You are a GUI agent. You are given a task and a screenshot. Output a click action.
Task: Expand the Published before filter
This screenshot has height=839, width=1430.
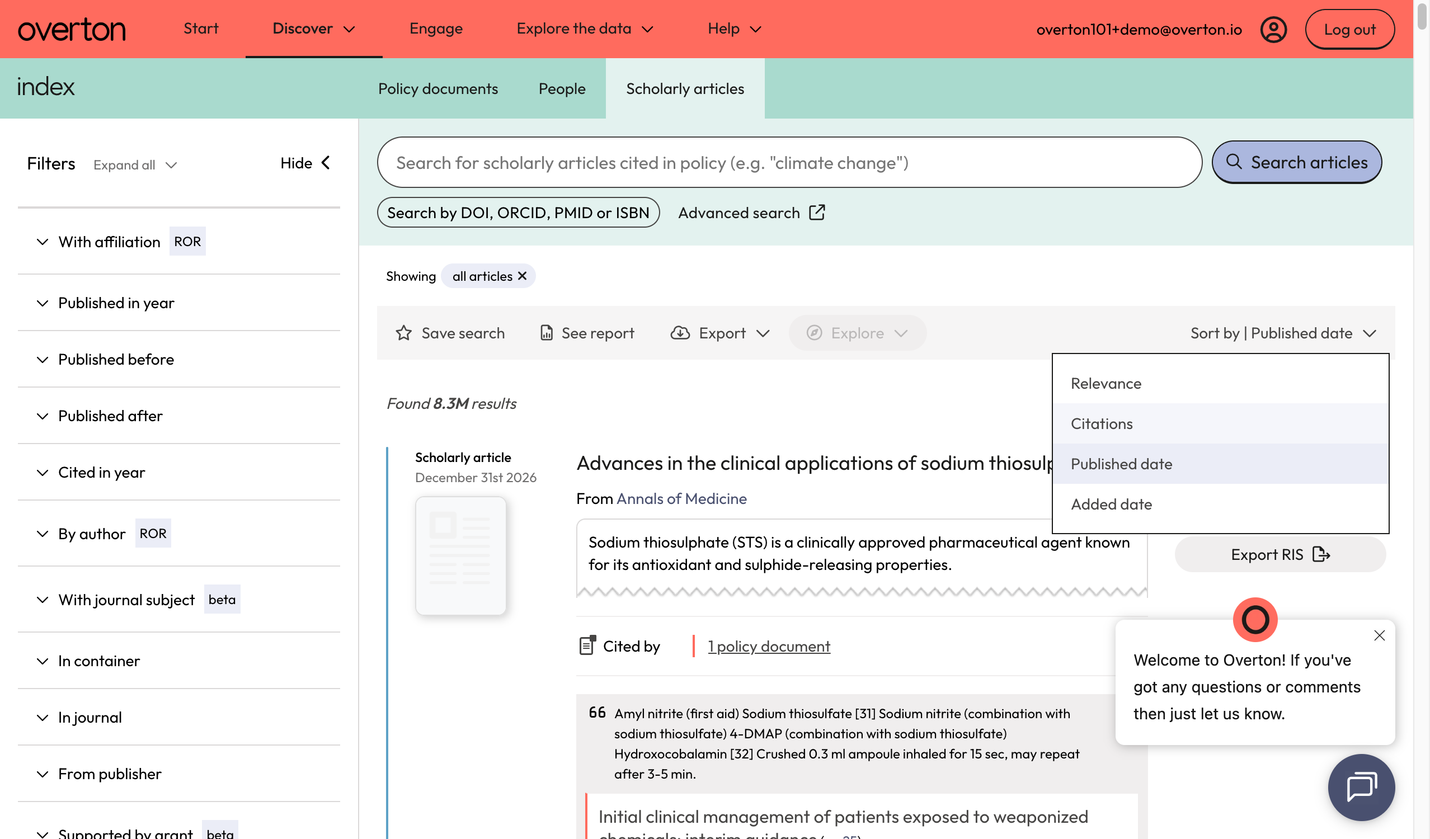coord(179,359)
